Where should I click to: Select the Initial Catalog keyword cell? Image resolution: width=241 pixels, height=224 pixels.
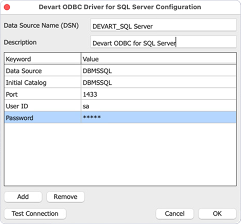tap(43, 82)
